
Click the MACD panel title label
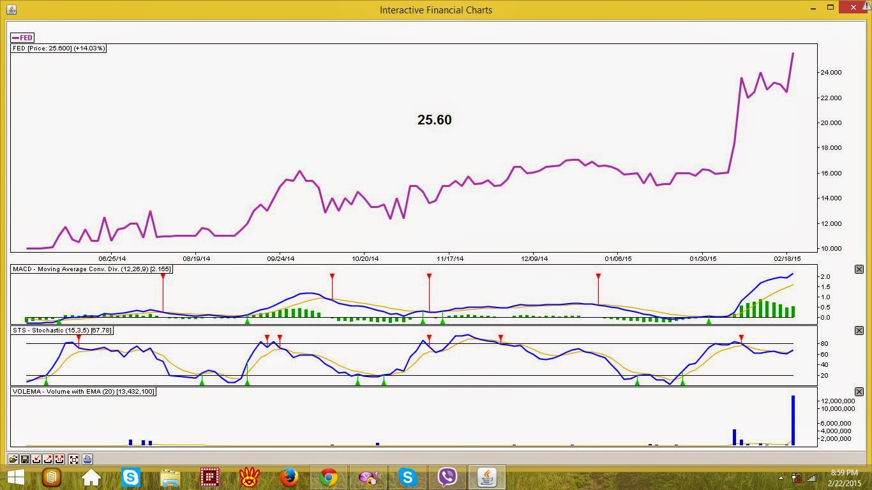point(92,269)
